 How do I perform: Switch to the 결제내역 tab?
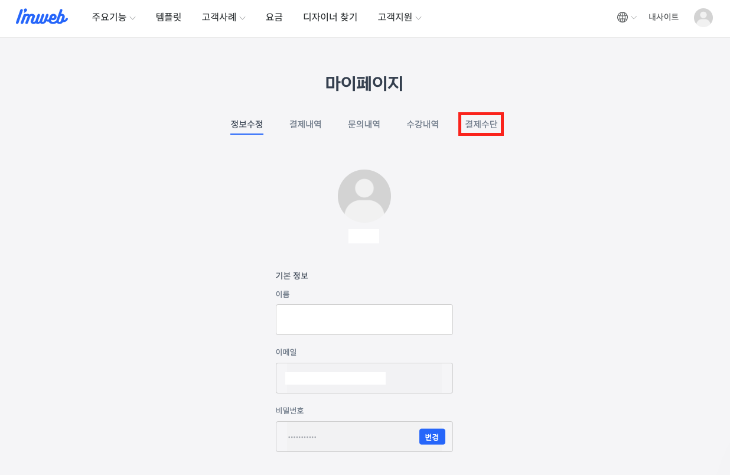(x=305, y=124)
